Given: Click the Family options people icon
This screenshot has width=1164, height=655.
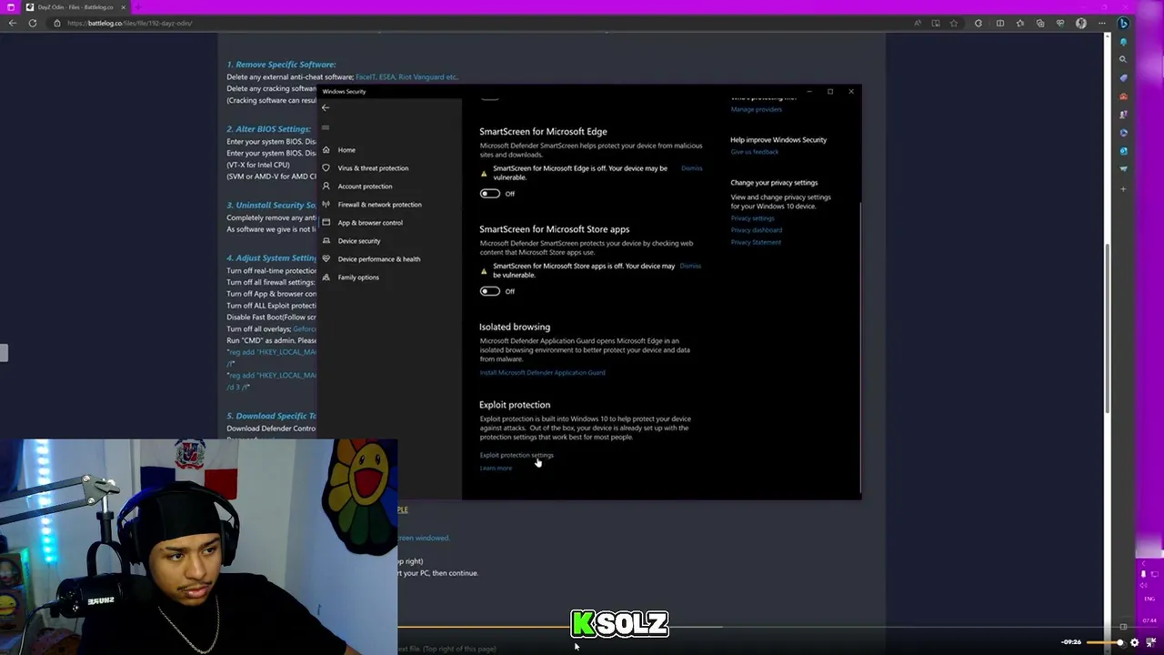Looking at the screenshot, I should pos(326,277).
